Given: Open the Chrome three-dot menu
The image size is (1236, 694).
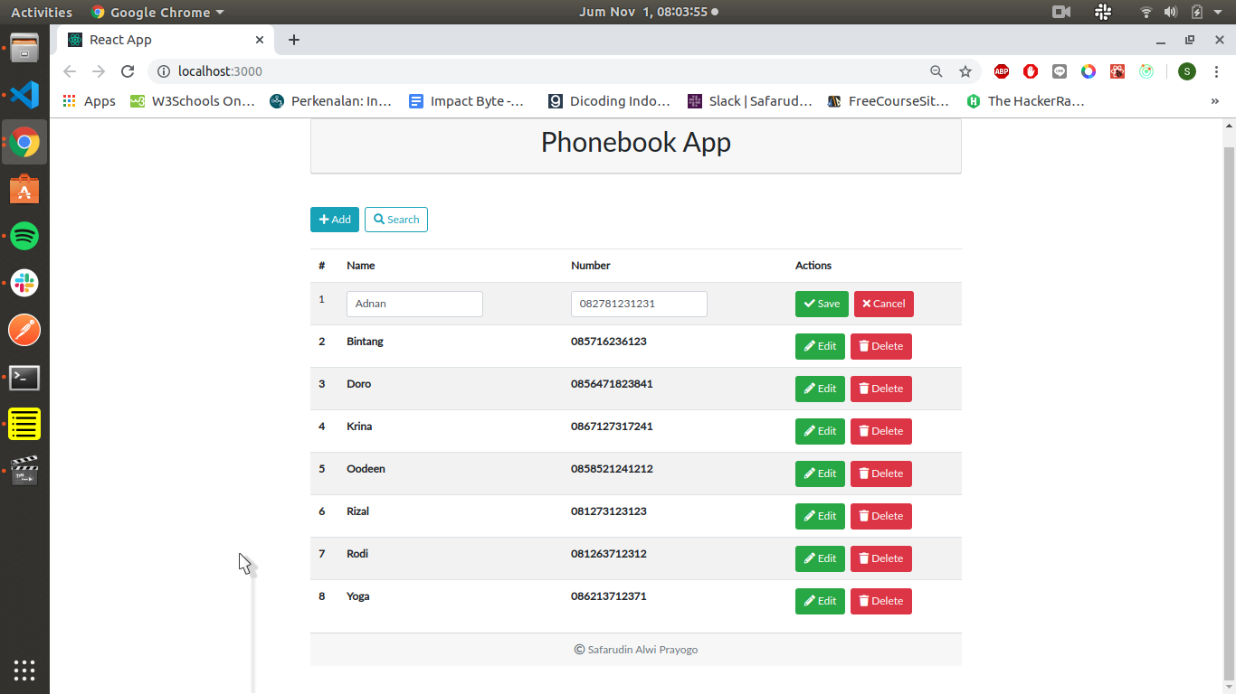Looking at the screenshot, I should coord(1216,71).
